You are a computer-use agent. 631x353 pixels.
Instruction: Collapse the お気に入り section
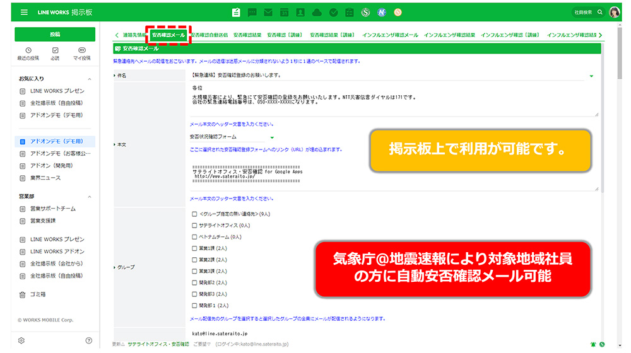90,79
